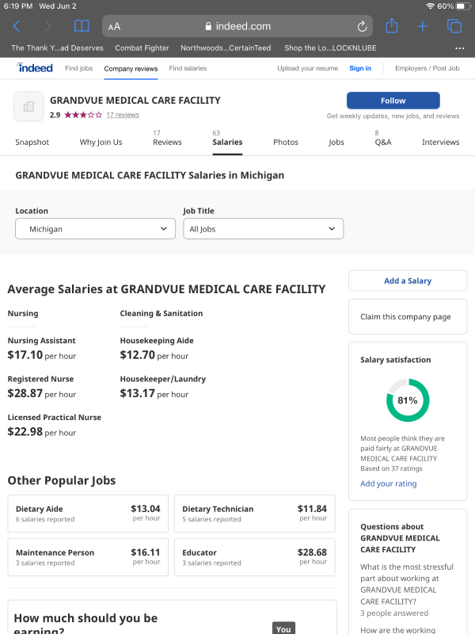Add a new tab with the plus icon
This screenshot has width=475, height=634.
[x=423, y=26]
